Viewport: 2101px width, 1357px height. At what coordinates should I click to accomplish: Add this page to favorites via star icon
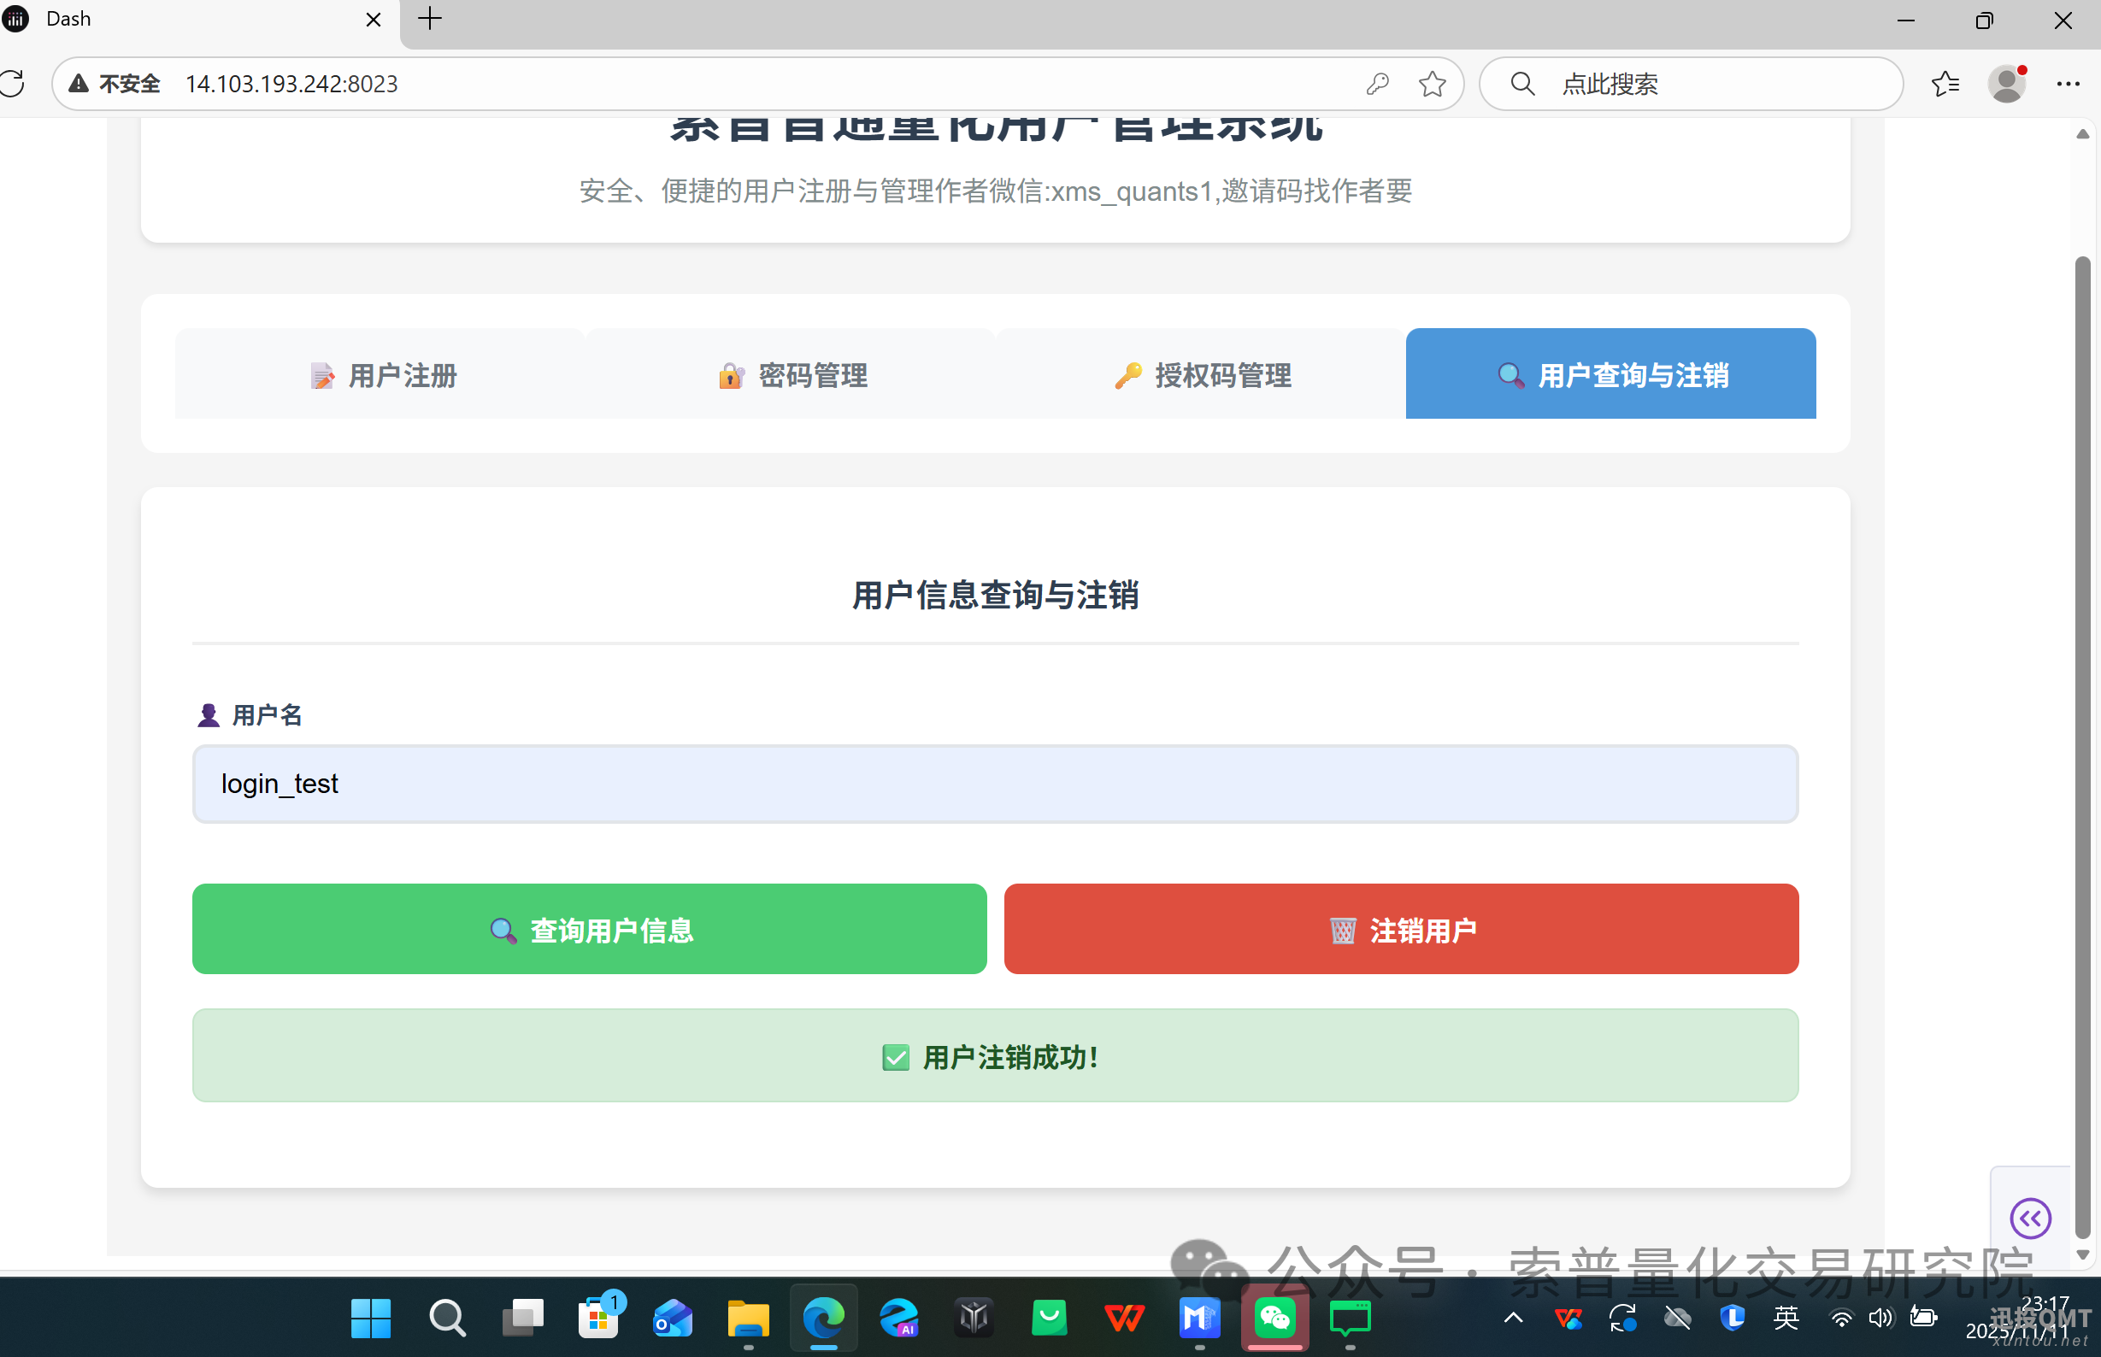(1432, 84)
